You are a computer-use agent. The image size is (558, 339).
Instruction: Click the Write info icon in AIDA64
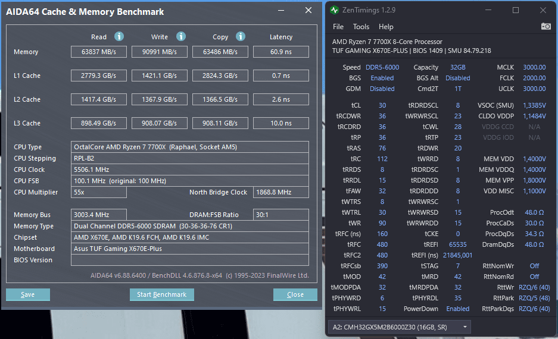click(181, 36)
